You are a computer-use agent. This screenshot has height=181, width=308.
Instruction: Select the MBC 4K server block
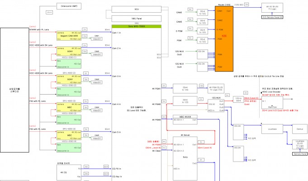point(185,119)
